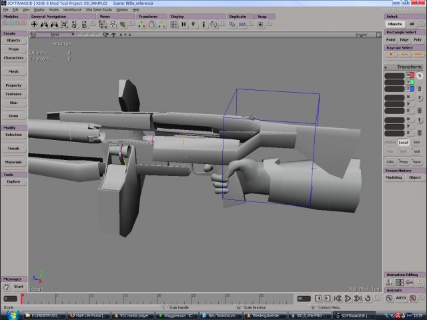This screenshot has height=320, width=427.
Task: Open the User camera view dropdown
Action: 73,35
